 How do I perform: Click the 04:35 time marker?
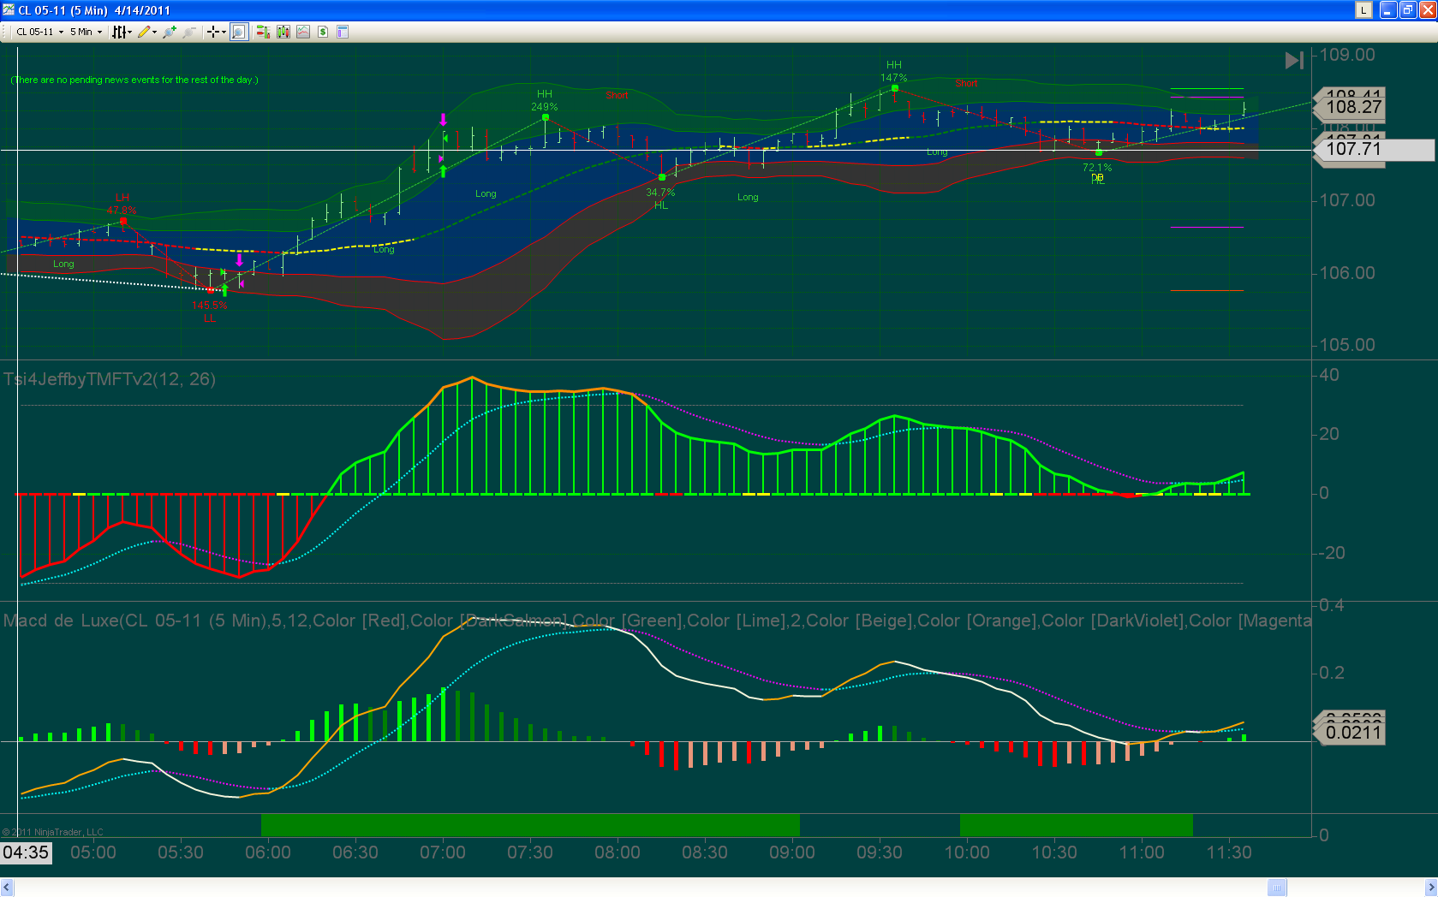[26, 852]
